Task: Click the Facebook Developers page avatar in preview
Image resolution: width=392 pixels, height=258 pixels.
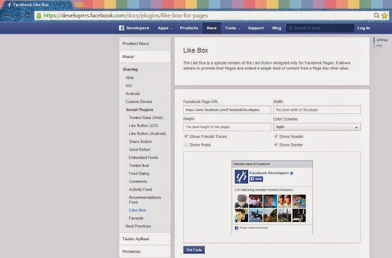Action: (241, 176)
